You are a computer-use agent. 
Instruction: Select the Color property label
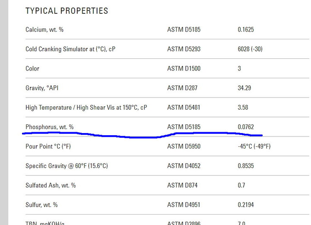pos(32,69)
